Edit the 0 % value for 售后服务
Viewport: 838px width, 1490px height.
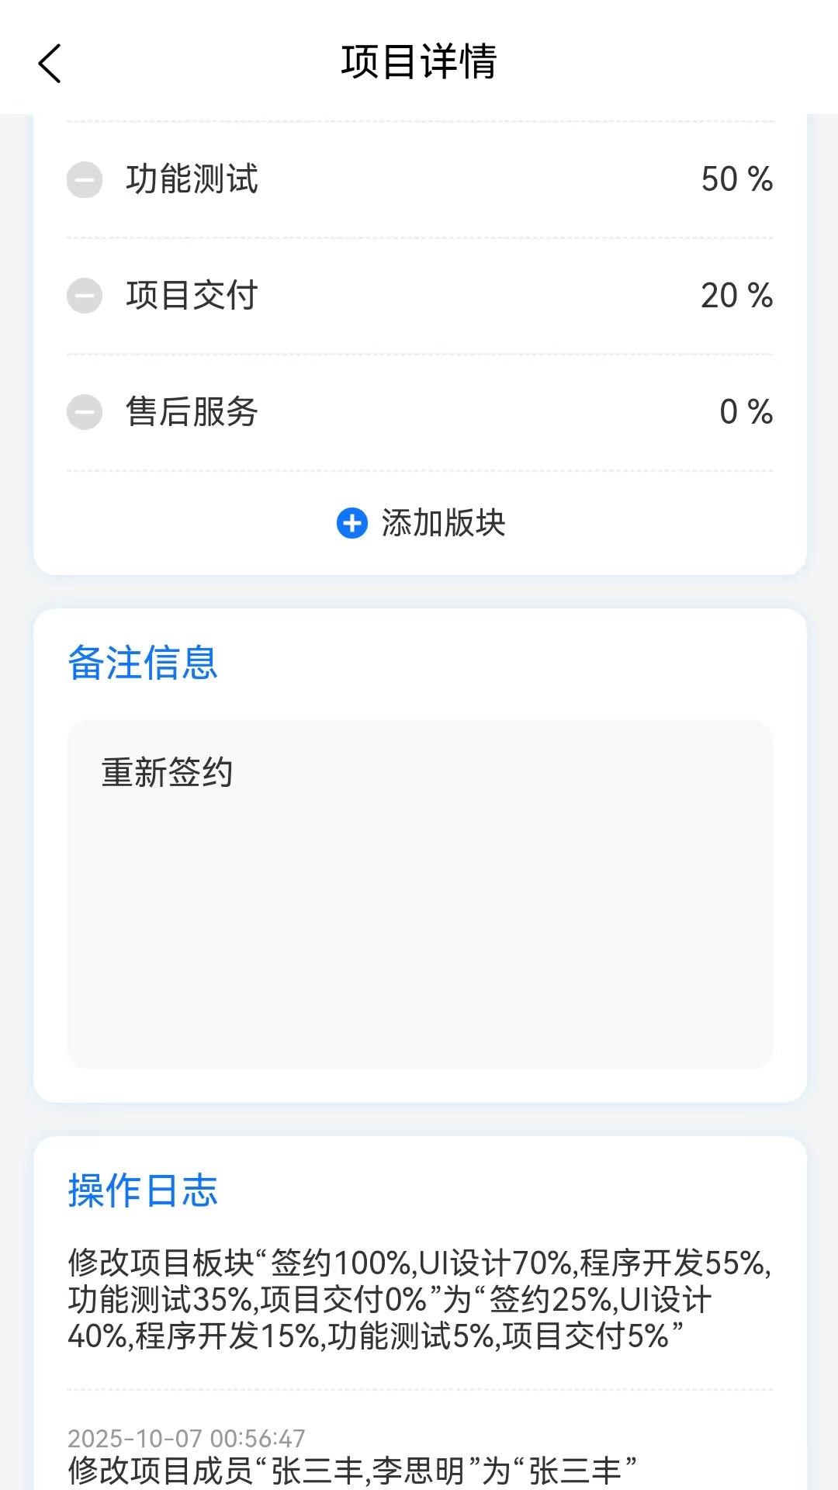click(x=746, y=412)
